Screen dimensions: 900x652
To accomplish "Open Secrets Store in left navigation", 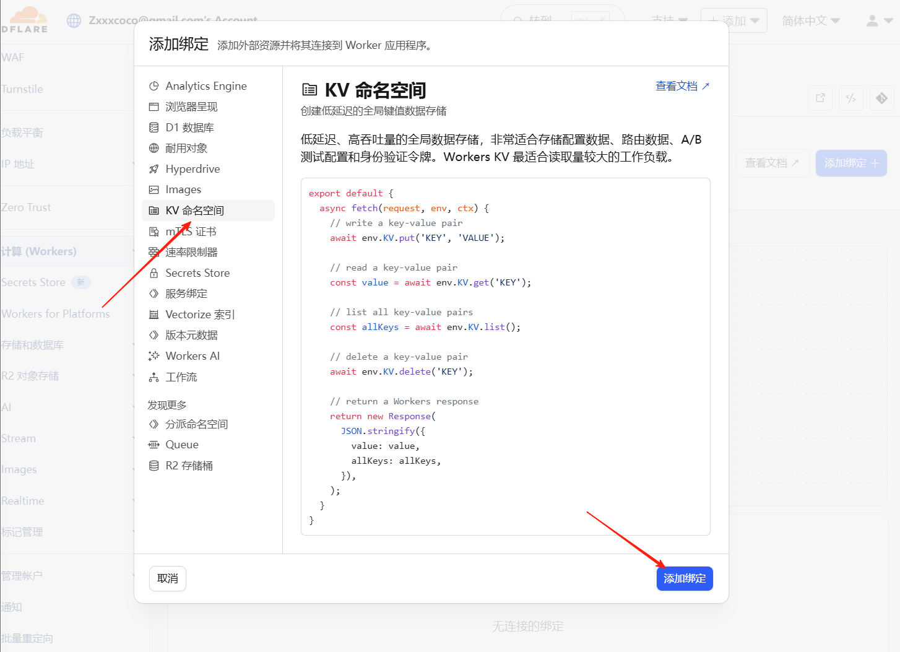I will (33, 282).
